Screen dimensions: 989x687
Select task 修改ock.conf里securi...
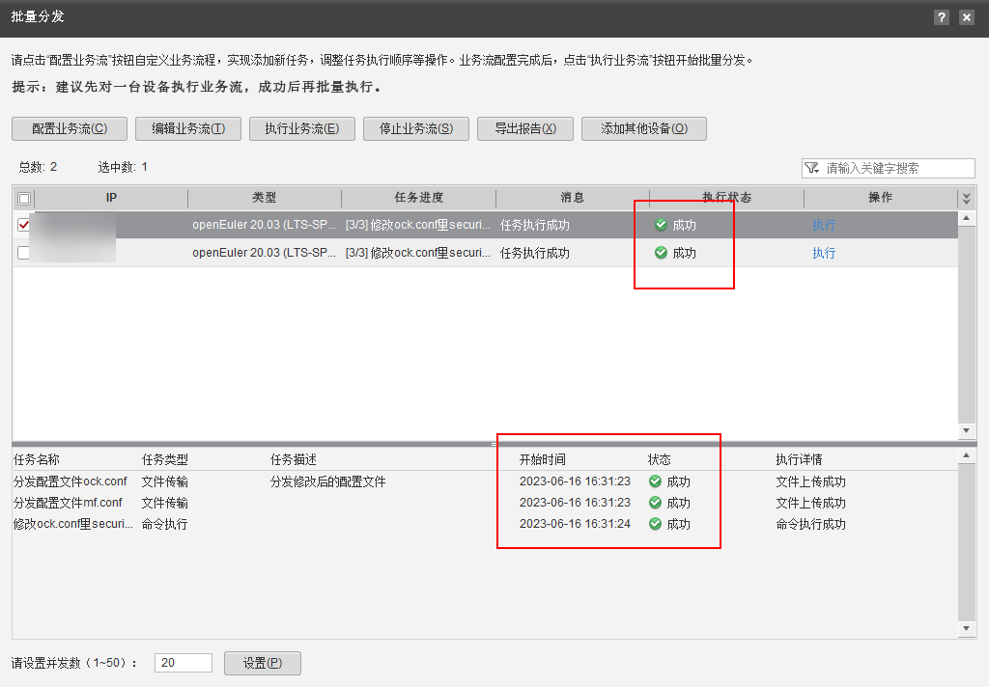(x=73, y=524)
